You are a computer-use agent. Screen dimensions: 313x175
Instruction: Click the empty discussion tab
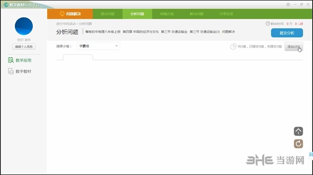78,57
